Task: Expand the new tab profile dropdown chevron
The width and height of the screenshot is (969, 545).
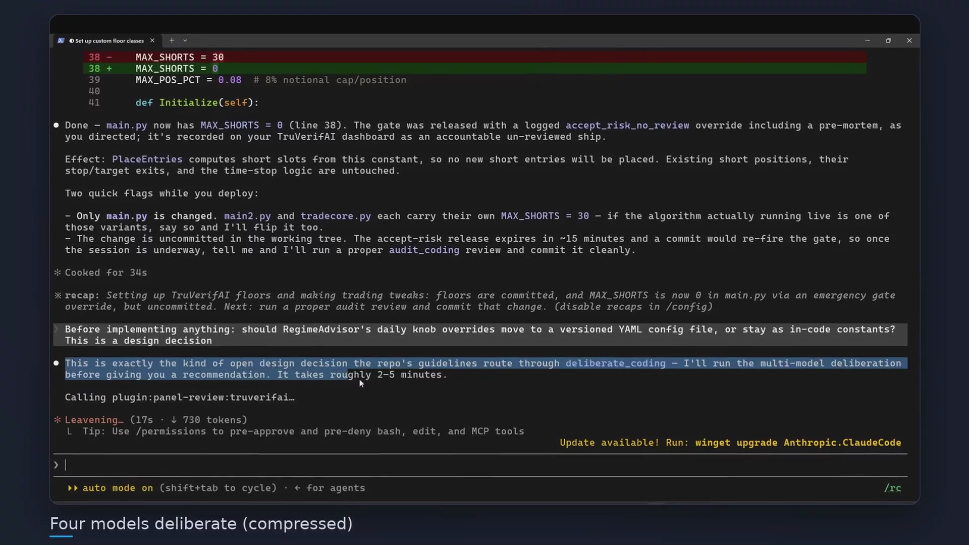Action: pyautogui.click(x=185, y=40)
